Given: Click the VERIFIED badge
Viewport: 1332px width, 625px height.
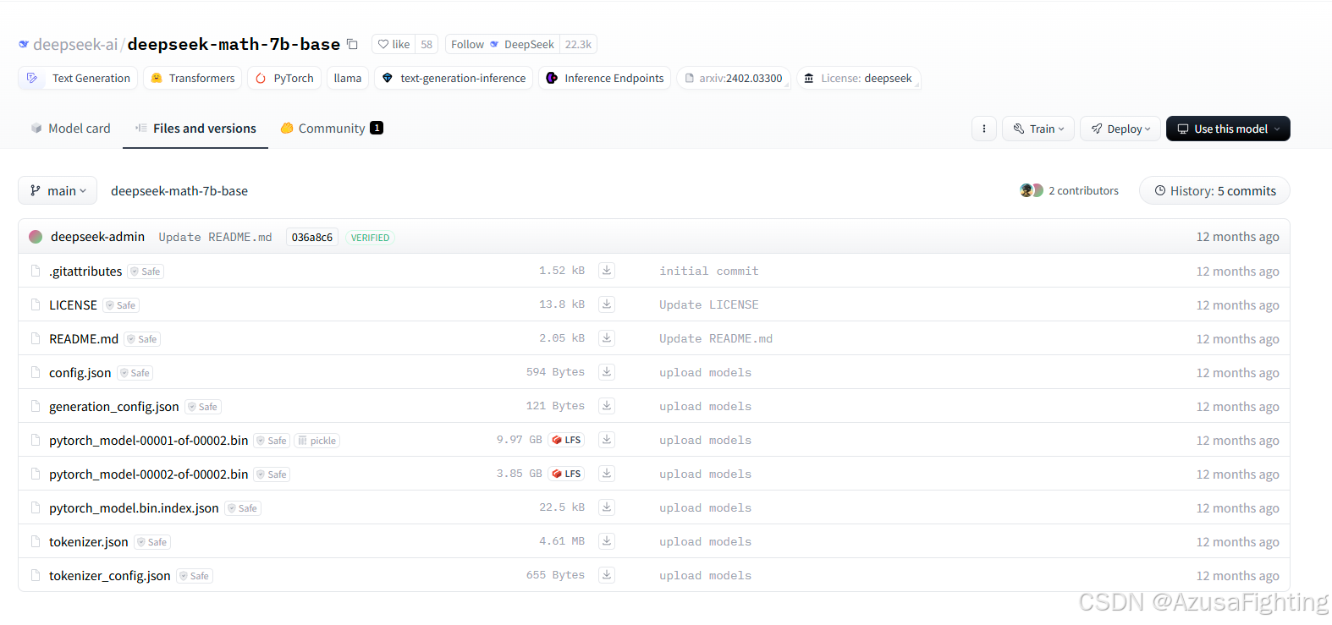Looking at the screenshot, I should pos(370,238).
